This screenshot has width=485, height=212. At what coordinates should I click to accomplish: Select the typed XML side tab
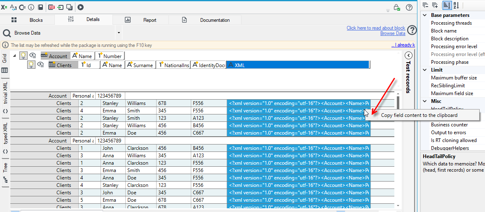[5, 138]
